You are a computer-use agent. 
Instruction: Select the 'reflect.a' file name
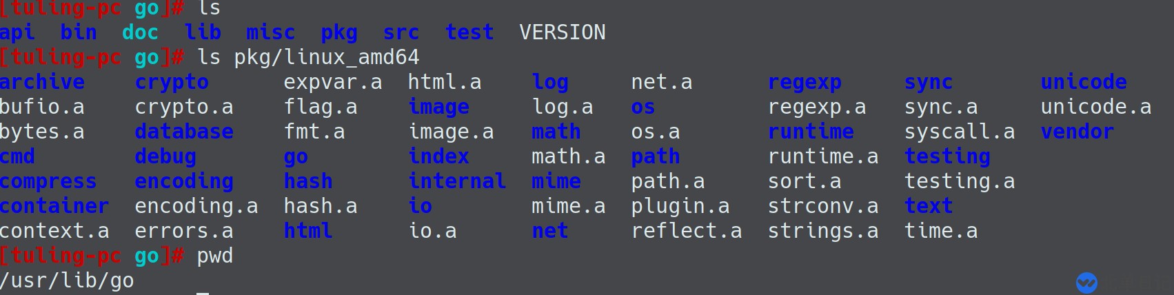tap(687, 231)
